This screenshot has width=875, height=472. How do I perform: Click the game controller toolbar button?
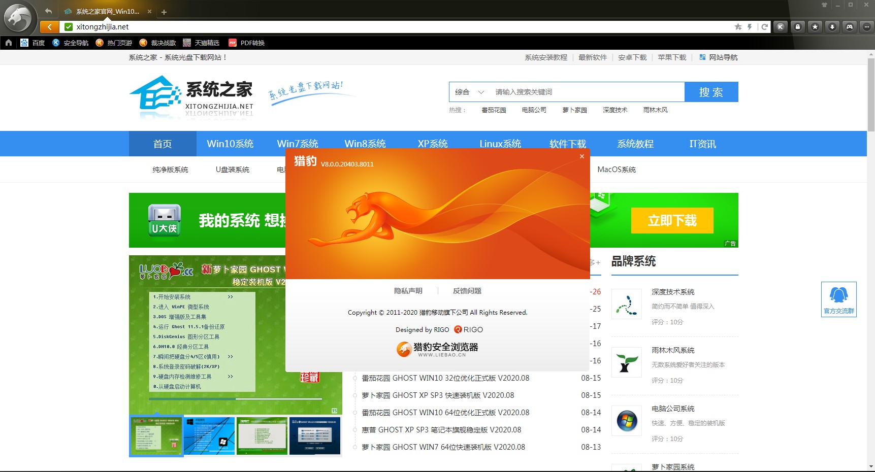pyautogui.click(x=850, y=27)
